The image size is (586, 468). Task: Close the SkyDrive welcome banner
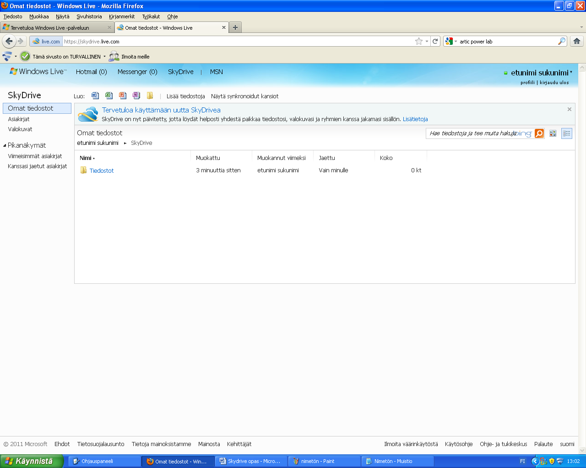coord(570,109)
